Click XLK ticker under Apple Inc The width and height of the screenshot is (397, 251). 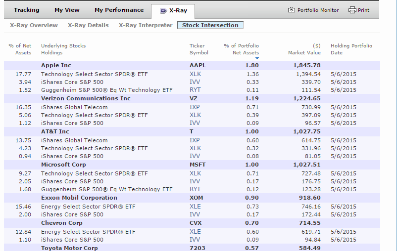click(195, 74)
